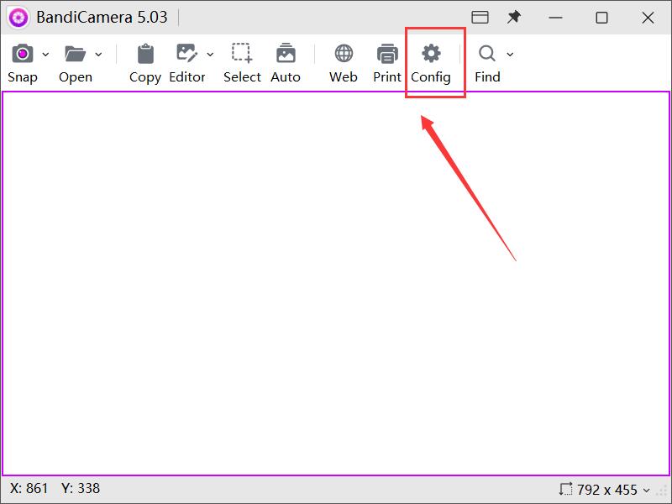Viewport: 672px width, 504px height.
Task: Expand the Editor dropdown arrow
Action: tap(210, 55)
